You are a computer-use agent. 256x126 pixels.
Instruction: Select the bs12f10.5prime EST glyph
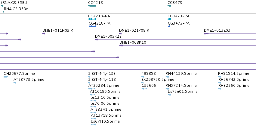point(93,101)
